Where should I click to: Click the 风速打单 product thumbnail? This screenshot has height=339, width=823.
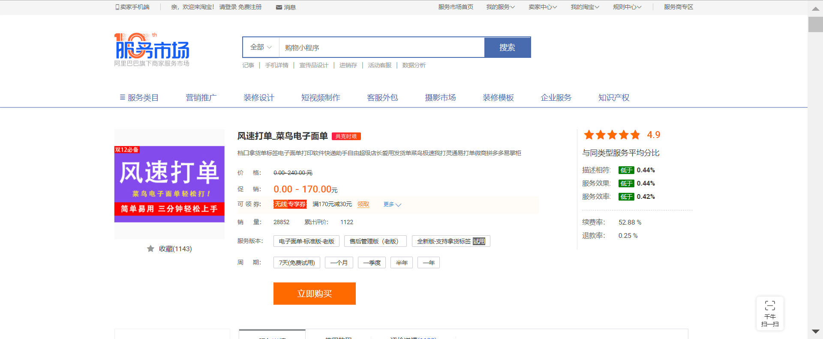pyautogui.click(x=169, y=184)
